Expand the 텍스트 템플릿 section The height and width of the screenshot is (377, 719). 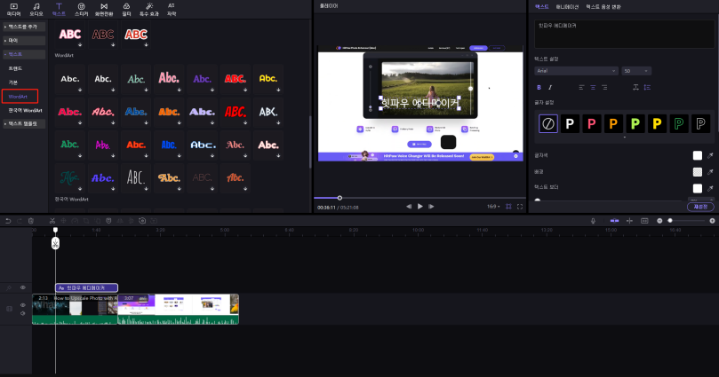coord(24,123)
